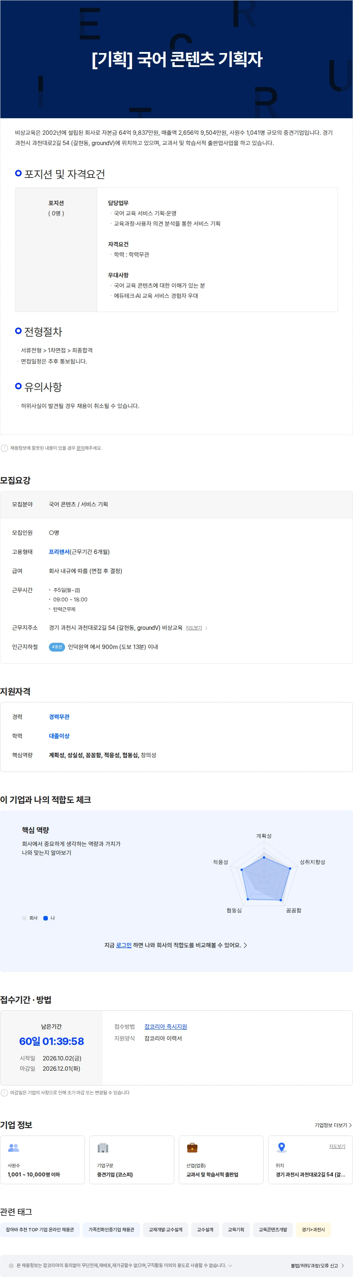Open 지도보기 next to work address

coord(193,628)
